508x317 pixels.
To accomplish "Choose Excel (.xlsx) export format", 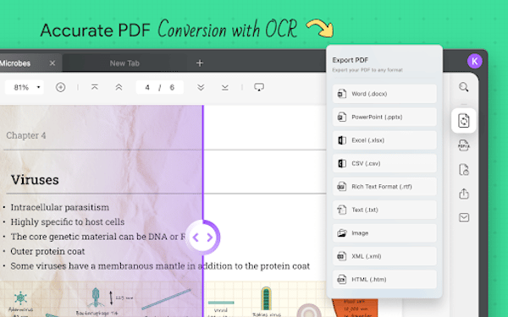I will click(384, 140).
